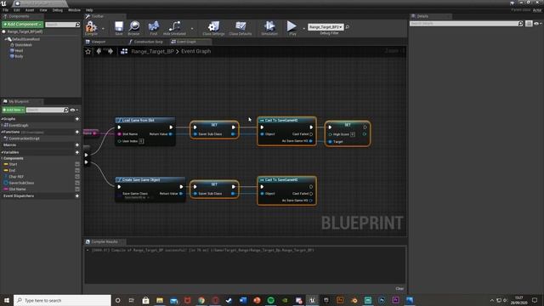This screenshot has width=544, height=306.
Task: Open the Range_Target_BP debug filter dropdown
Action: click(326, 26)
